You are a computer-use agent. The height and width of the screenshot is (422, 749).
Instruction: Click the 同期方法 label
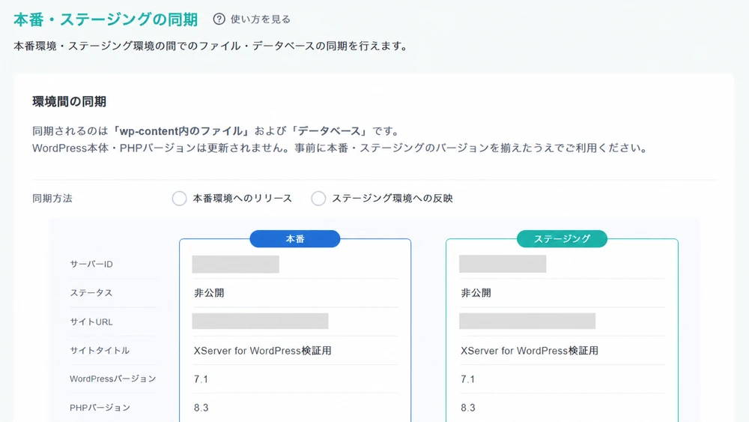pos(52,199)
